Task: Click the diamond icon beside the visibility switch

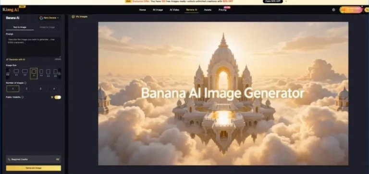Action: 52,97
